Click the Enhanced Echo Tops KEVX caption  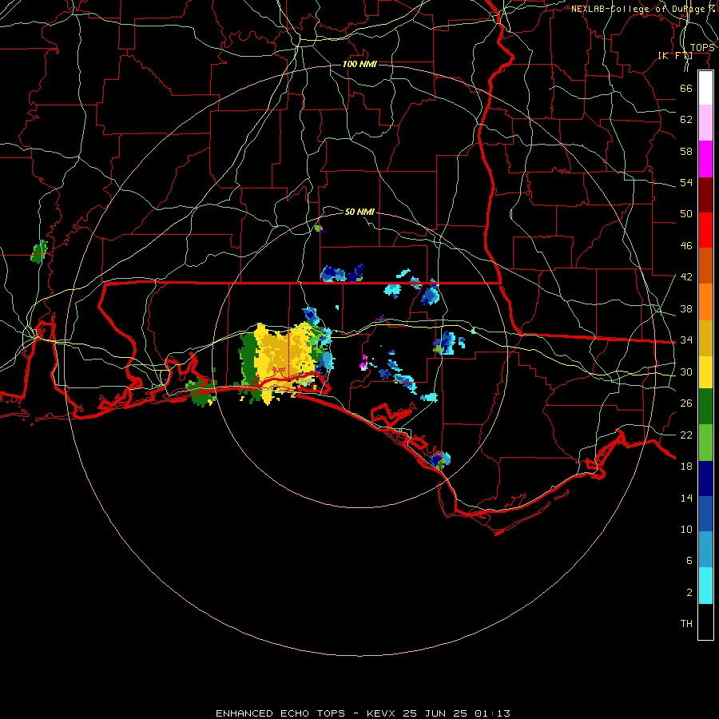363,713
